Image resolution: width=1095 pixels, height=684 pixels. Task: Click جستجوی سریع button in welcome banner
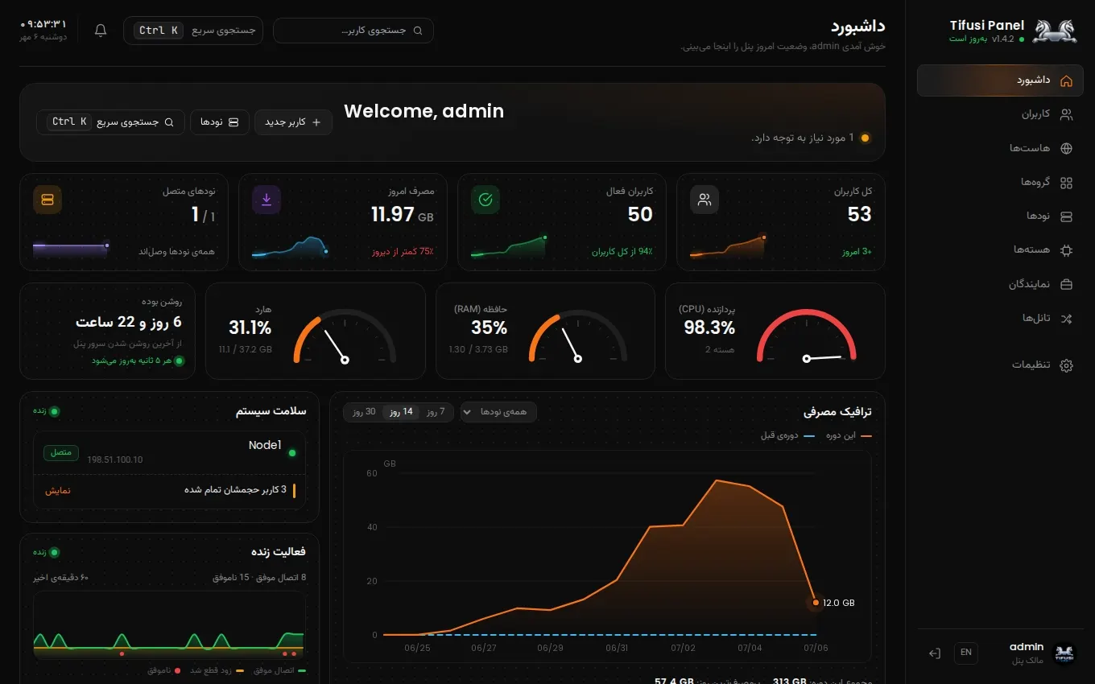coord(110,122)
